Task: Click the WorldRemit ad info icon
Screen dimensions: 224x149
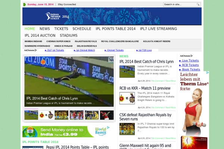Action: point(108,127)
